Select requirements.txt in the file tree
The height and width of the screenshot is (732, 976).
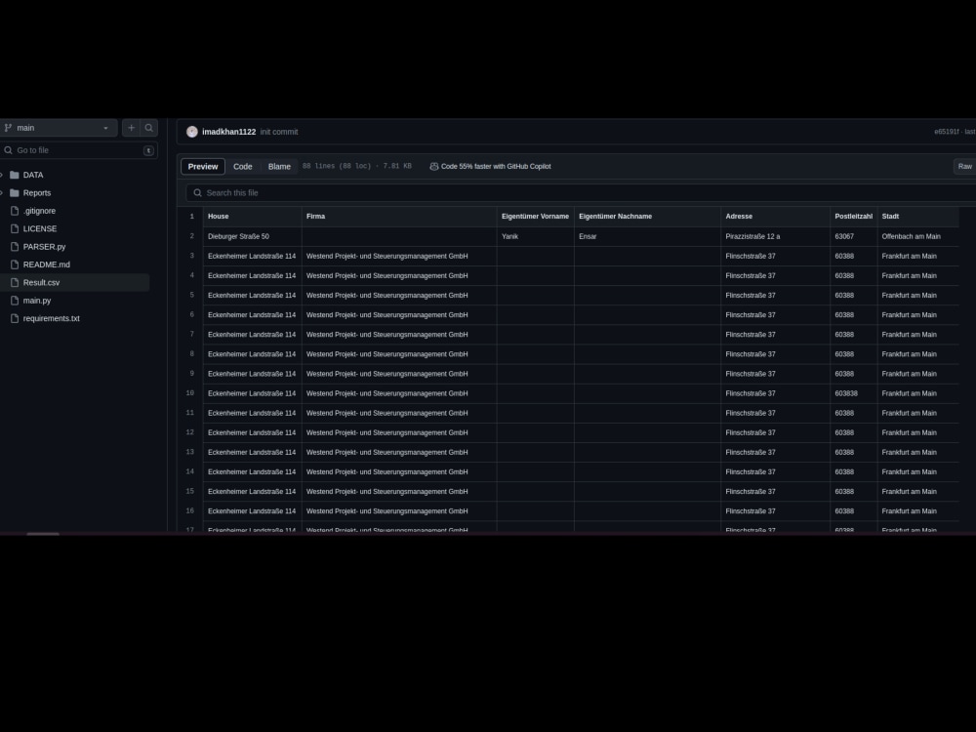point(51,318)
